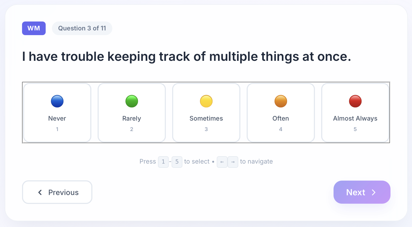The height and width of the screenshot is (227, 412).
Task: Click the "Question 3 of 11" pill
Action: tap(82, 28)
